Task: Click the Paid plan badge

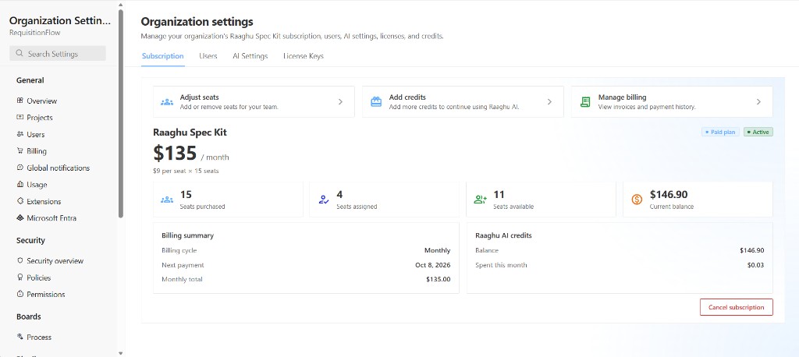Action: [720, 132]
